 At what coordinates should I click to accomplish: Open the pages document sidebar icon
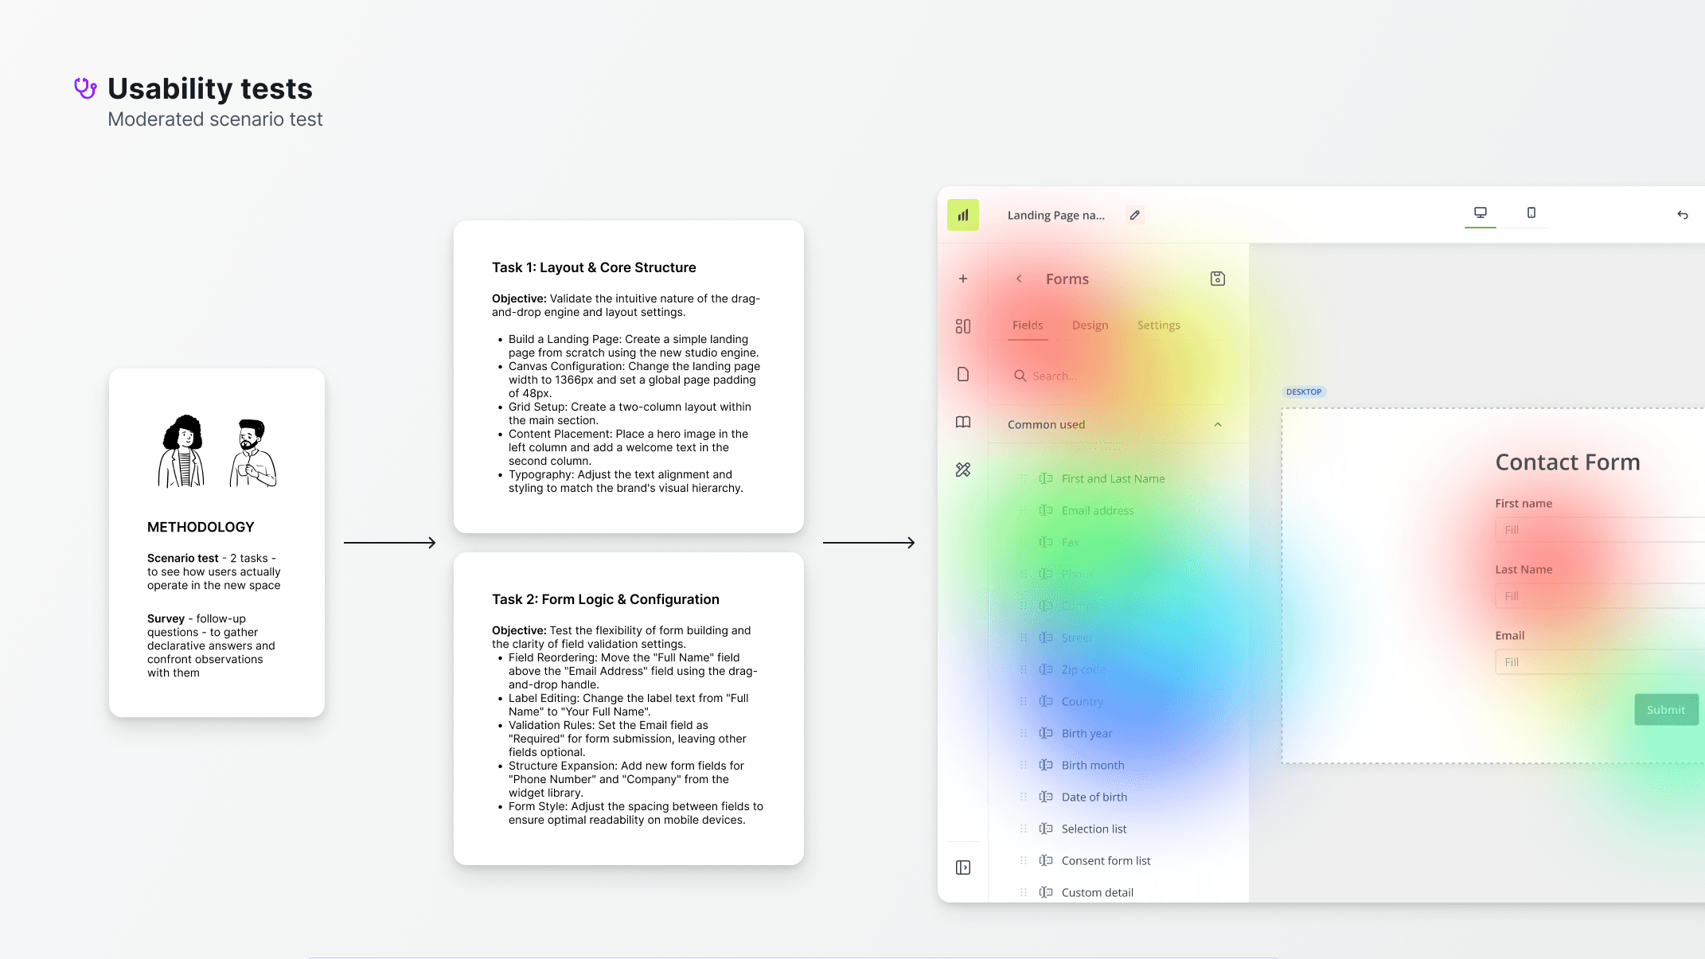pyautogui.click(x=963, y=374)
